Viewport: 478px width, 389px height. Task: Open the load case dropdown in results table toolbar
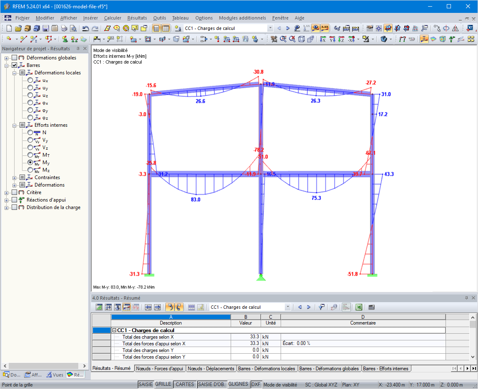[x=287, y=307]
